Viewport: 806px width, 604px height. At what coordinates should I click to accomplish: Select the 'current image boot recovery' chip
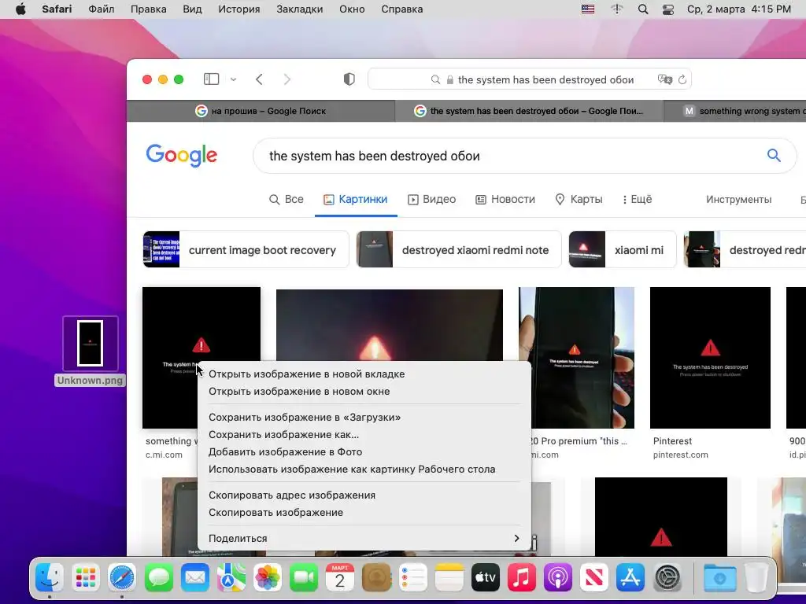click(x=246, y=249)
